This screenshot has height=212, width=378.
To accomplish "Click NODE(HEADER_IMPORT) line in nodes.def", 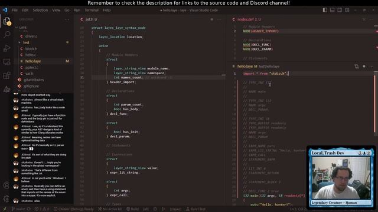I will [261, 31].
